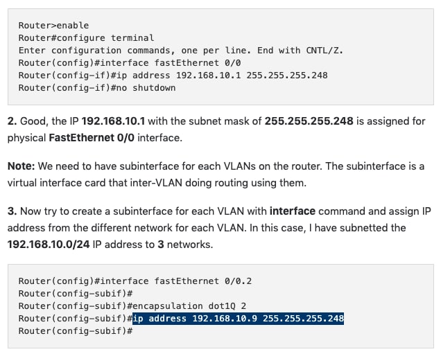Click the highlighted ip address 192.168.10.9 text

238,319
